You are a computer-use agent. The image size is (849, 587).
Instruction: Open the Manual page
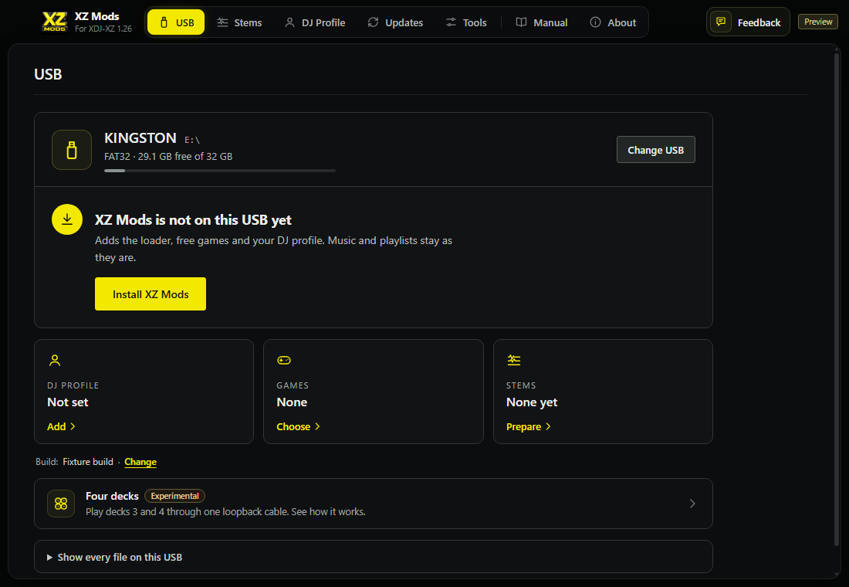click(x=542, y=22)
